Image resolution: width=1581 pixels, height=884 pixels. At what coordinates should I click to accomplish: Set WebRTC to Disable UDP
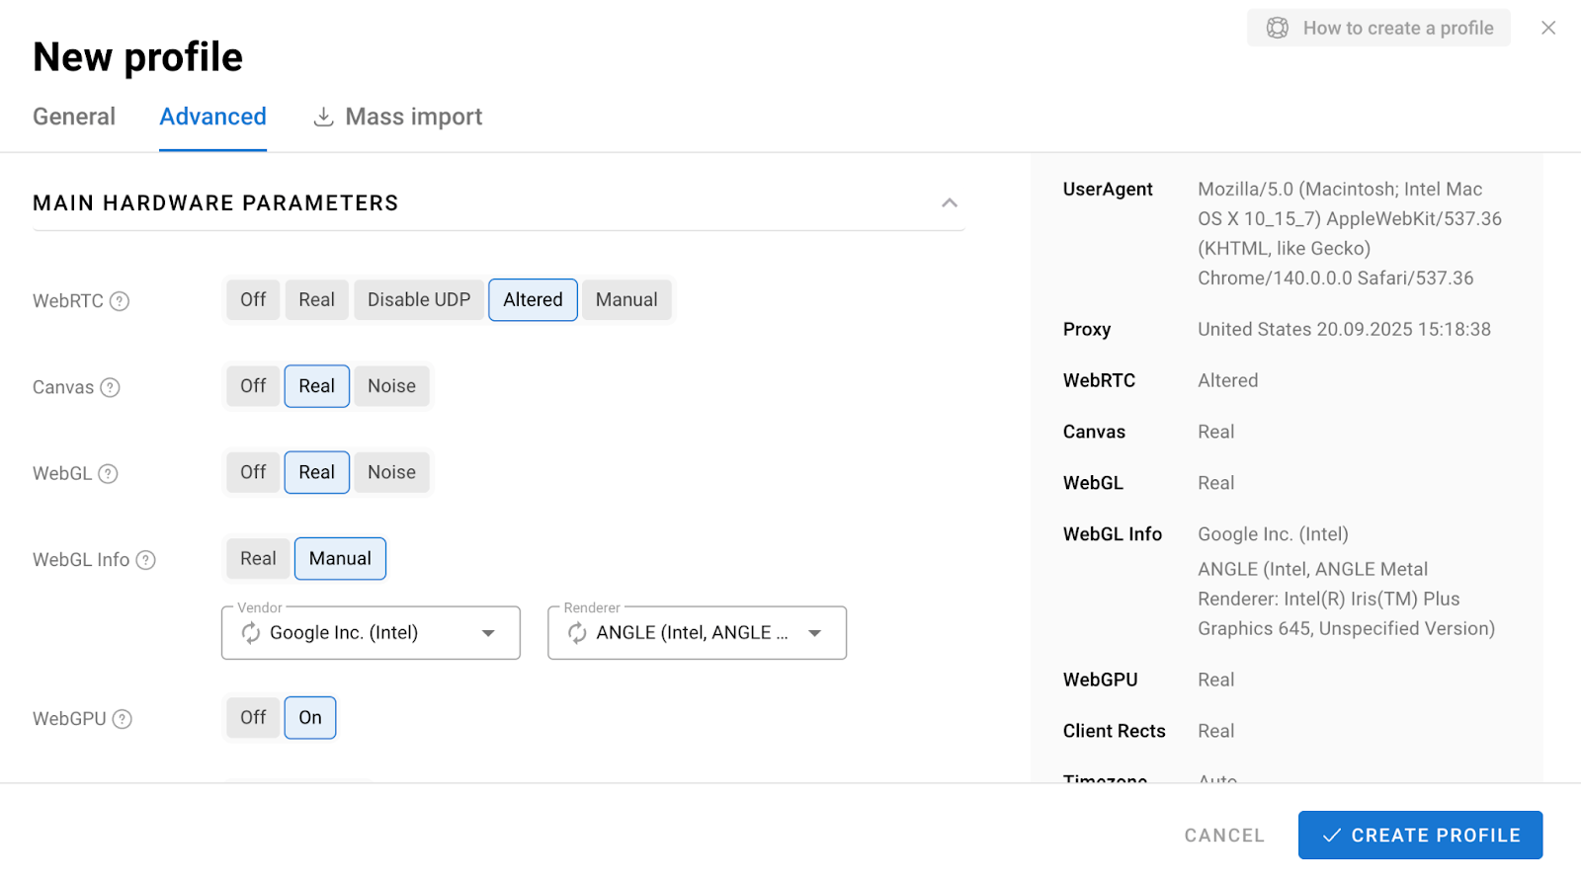point(419,300)
